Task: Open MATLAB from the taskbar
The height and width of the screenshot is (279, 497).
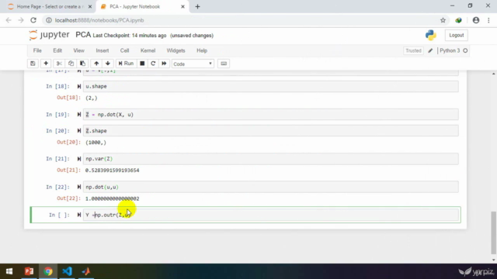Action: pos(86,271)
